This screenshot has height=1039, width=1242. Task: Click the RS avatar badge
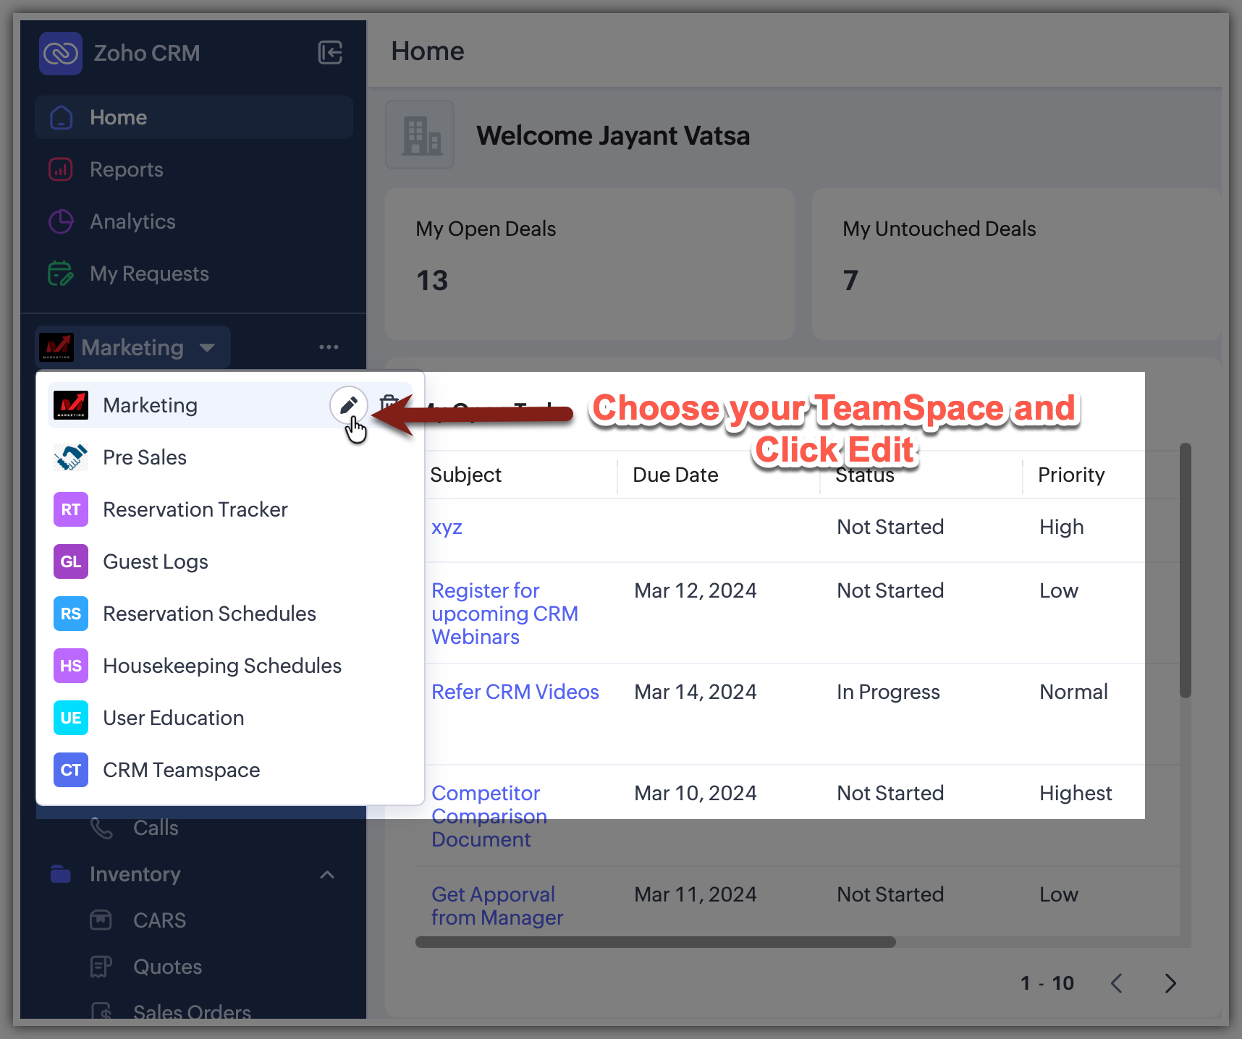(71, 614)
